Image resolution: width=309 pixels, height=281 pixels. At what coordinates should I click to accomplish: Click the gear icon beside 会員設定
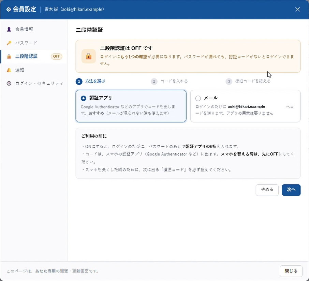(x=9, y=10)
